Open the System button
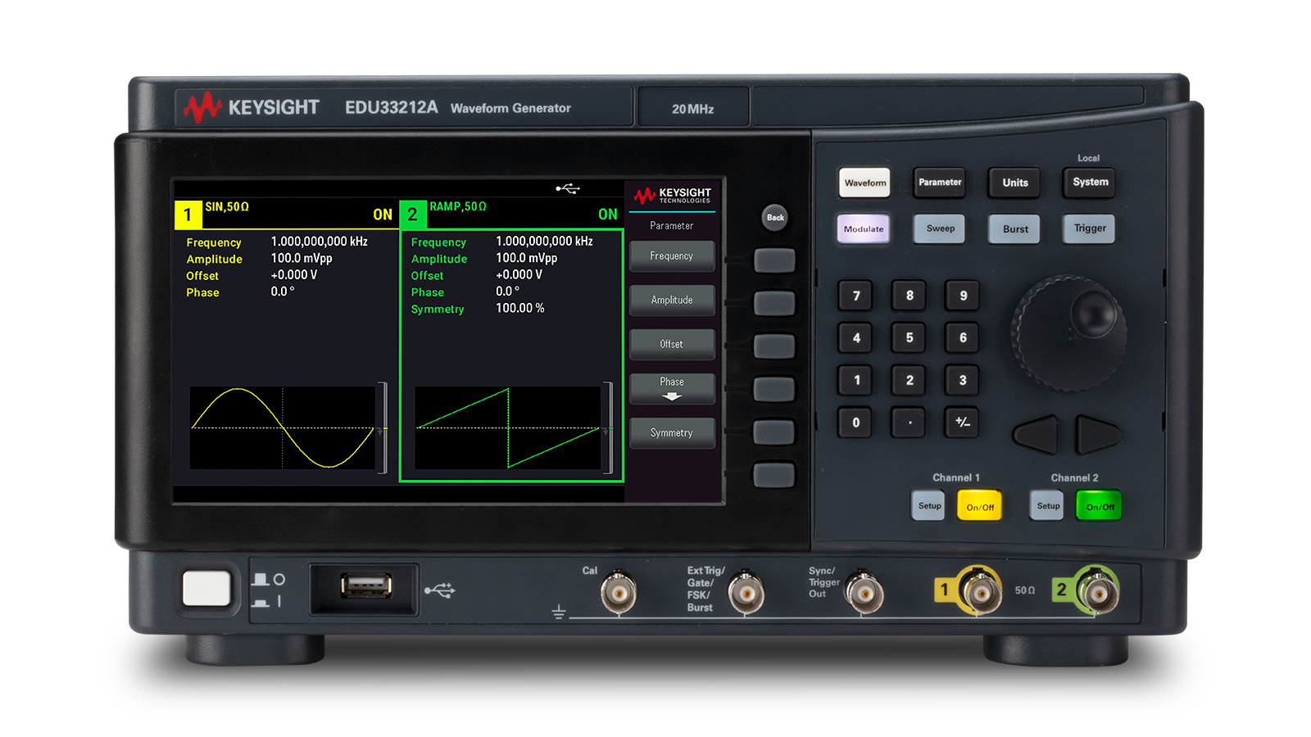This screenshot has width=1311, height=737. [1090, 183]
